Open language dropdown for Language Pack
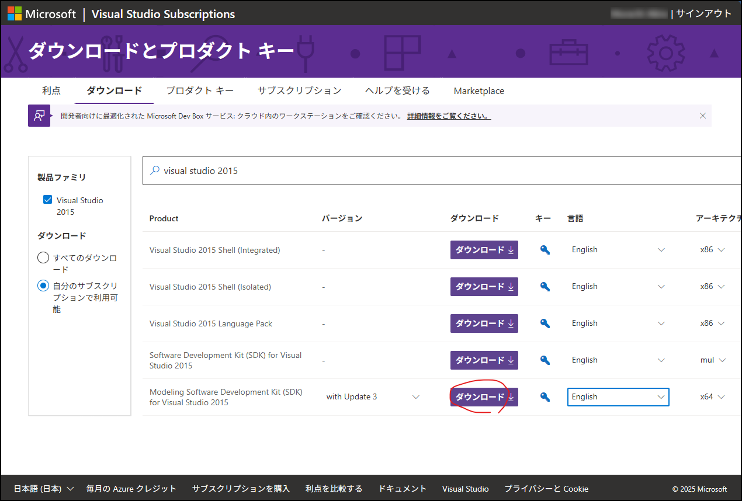Image resolution: width=742 pixels, height=501 pixels. coord(618,323)
